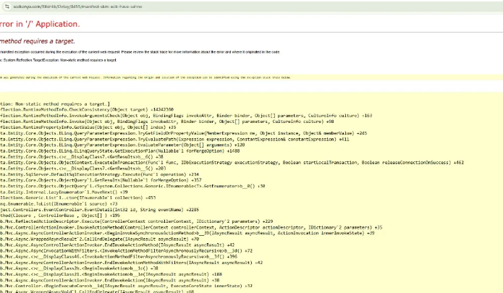Click stack line "ControllerActionInvoker.InvokeActionMethod" ending +35
Image resolution: width=503 pixels, height=293 pixels.
pyautogui.click(x=191, y=227)
